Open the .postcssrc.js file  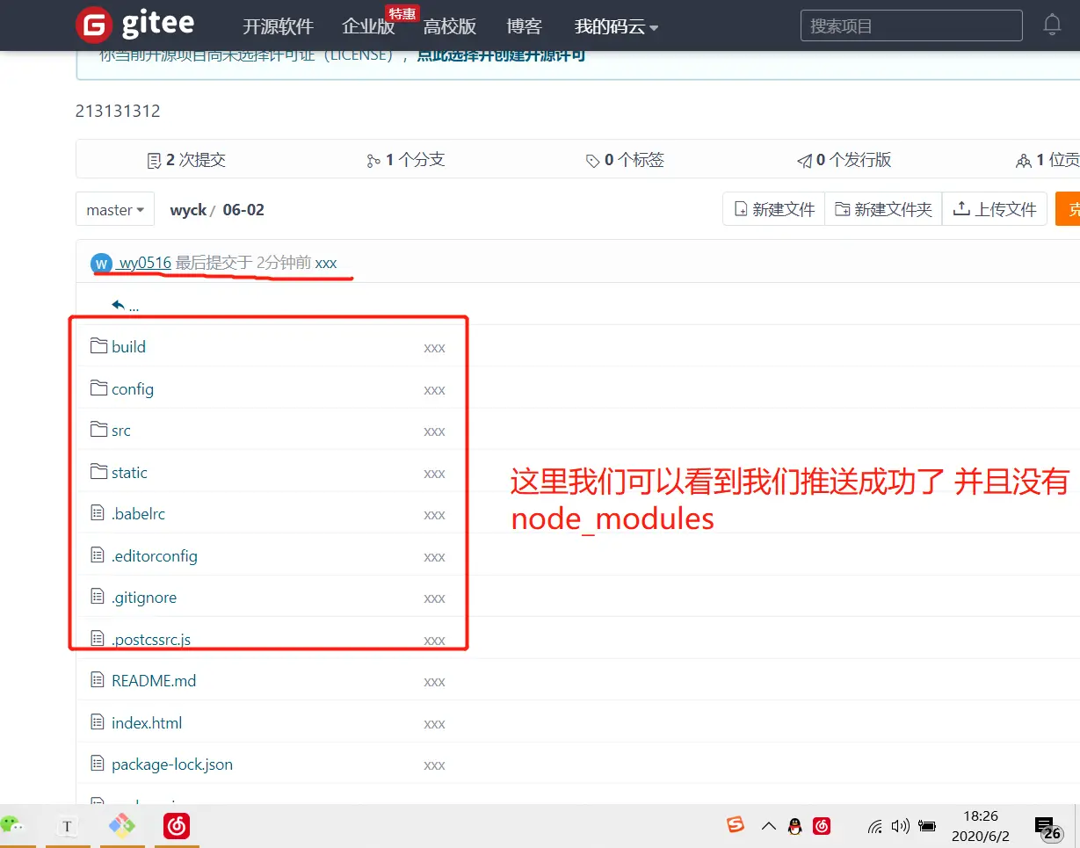(x=151, y=639)
